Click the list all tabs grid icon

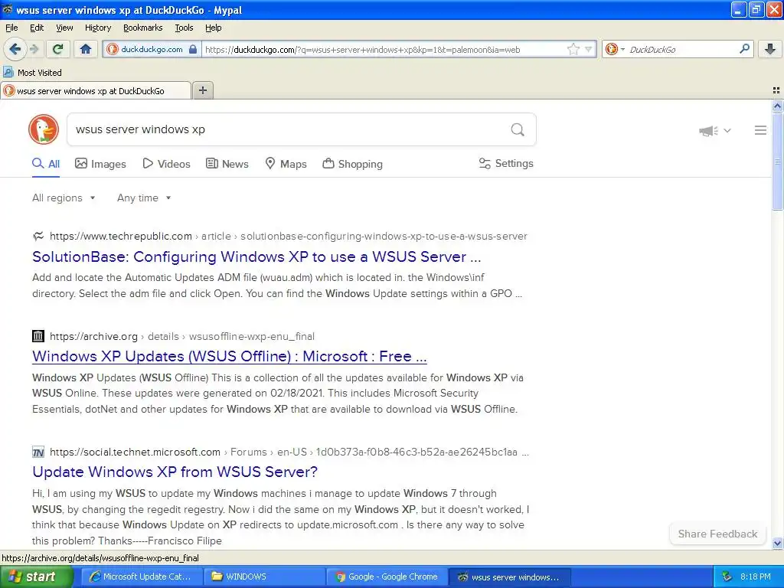pyautogui.click(x=776, y=90)
